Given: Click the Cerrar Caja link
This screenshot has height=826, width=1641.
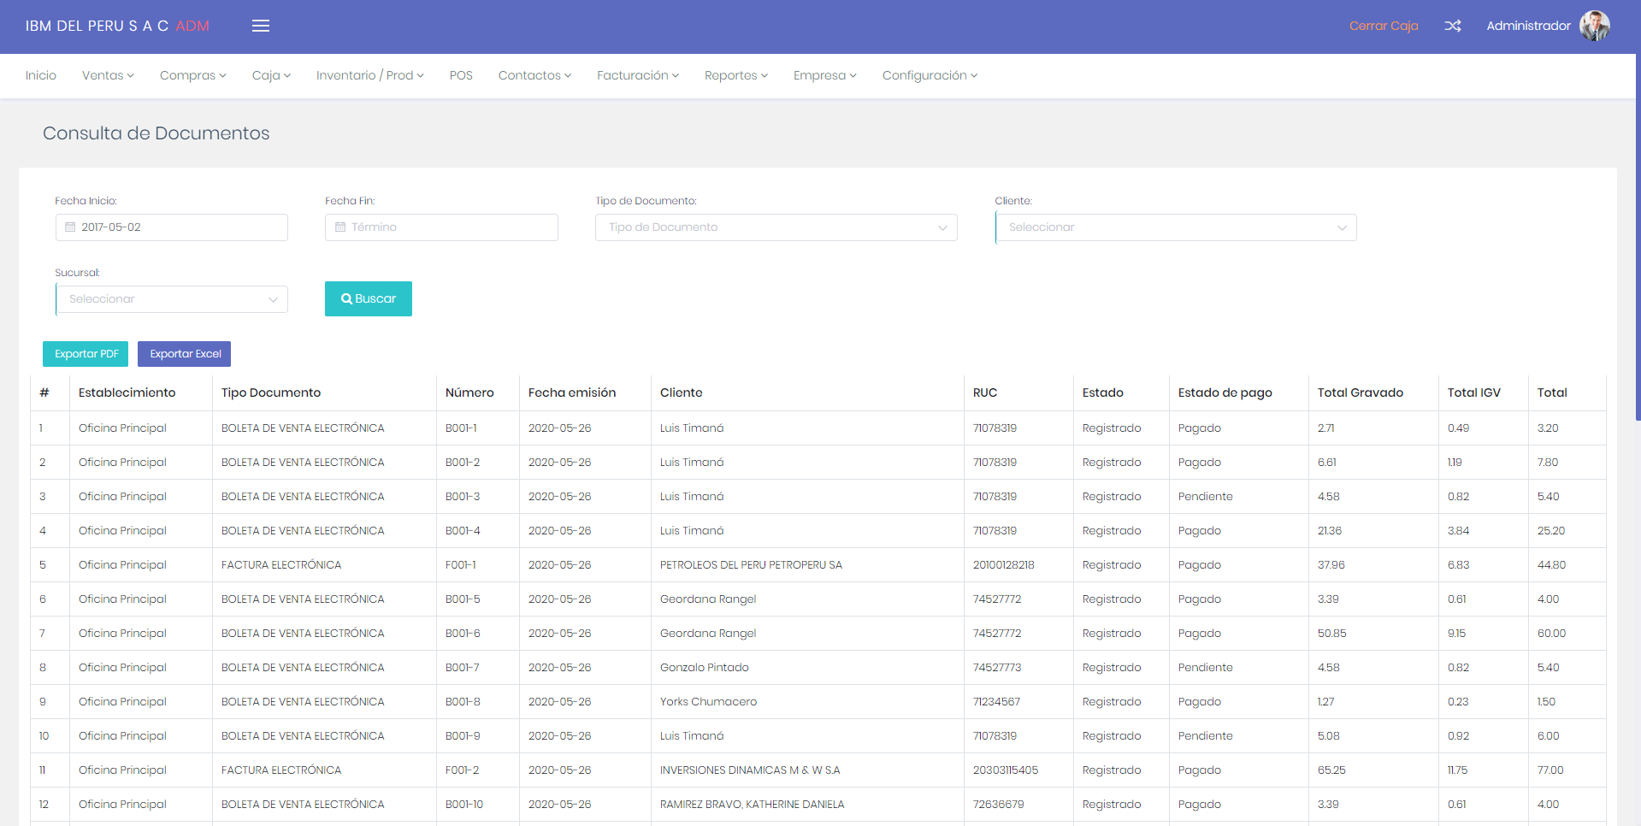Looking at the screenshot, I should (1383, 26).
